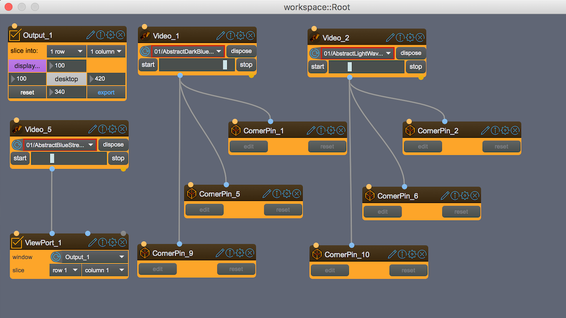Toggle the checkbox on the ViewPort_1 header
The width and height of the screenshot is (566, 318).
[16, 242]
